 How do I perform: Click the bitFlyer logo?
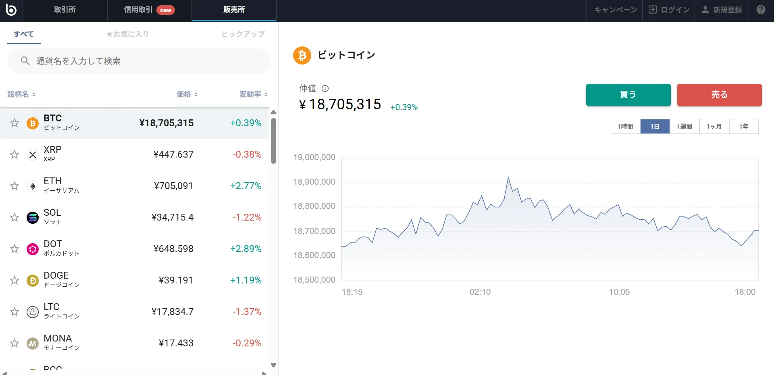pyautogui.click(x=11, y=10)
